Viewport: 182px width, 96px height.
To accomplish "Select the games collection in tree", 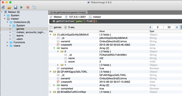I will click(20, 29).
